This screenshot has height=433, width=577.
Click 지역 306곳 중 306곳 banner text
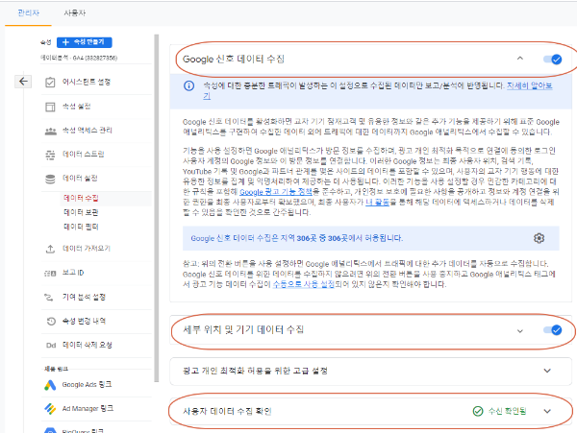tap(296, 238)
